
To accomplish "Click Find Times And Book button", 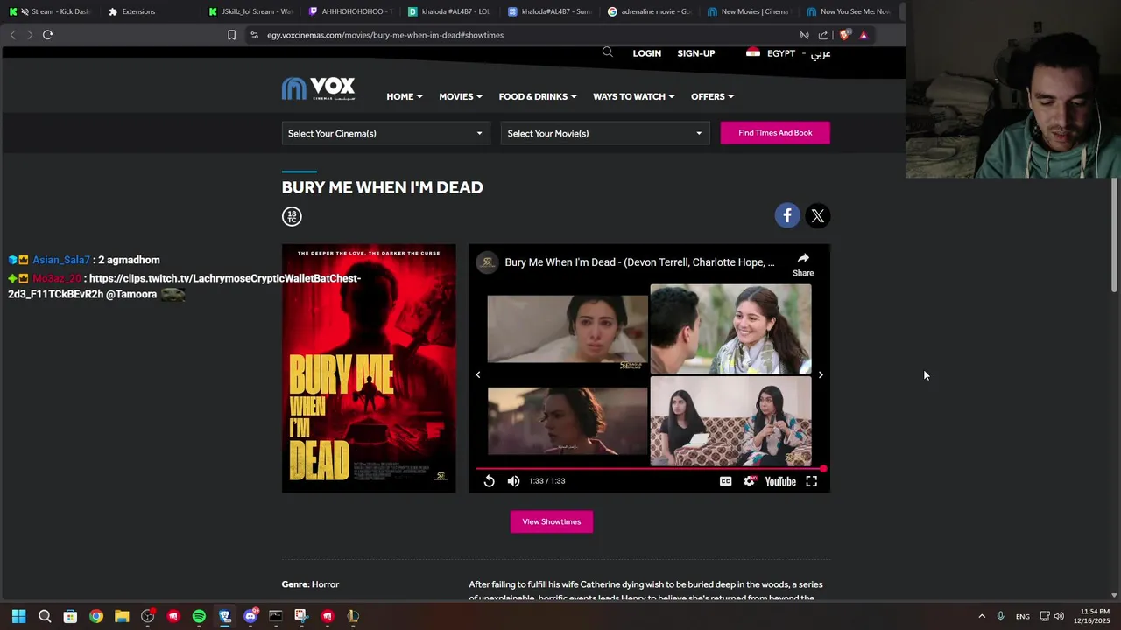I will [775, 133].
